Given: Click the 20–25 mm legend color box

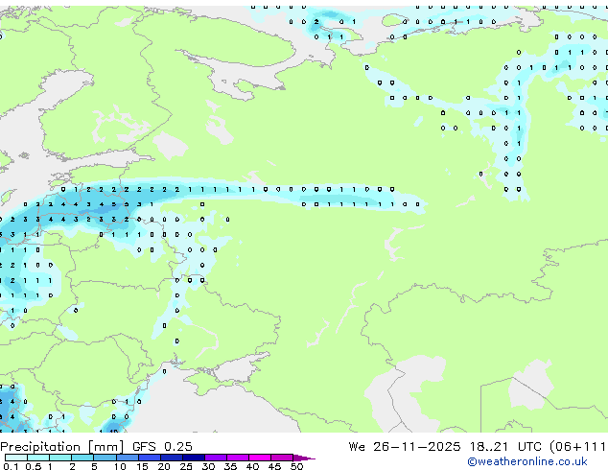Looking at the screenshot, I should pyautogui.click(x=171, y=458).
